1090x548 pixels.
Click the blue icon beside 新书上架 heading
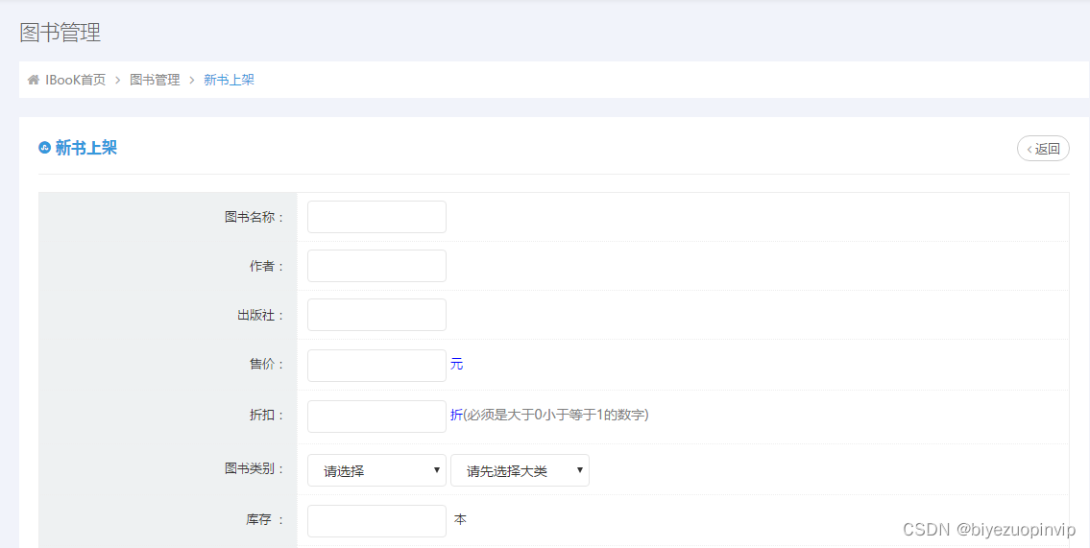(44, 148)
